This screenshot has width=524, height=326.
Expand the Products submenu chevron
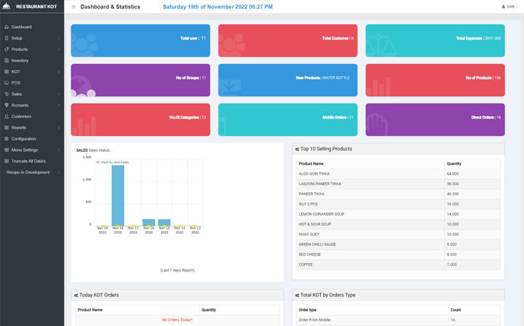pos(59,49)
